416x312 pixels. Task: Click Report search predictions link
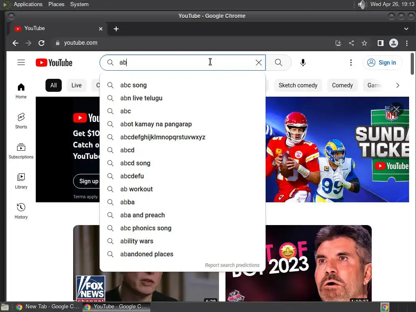point(232,265)
